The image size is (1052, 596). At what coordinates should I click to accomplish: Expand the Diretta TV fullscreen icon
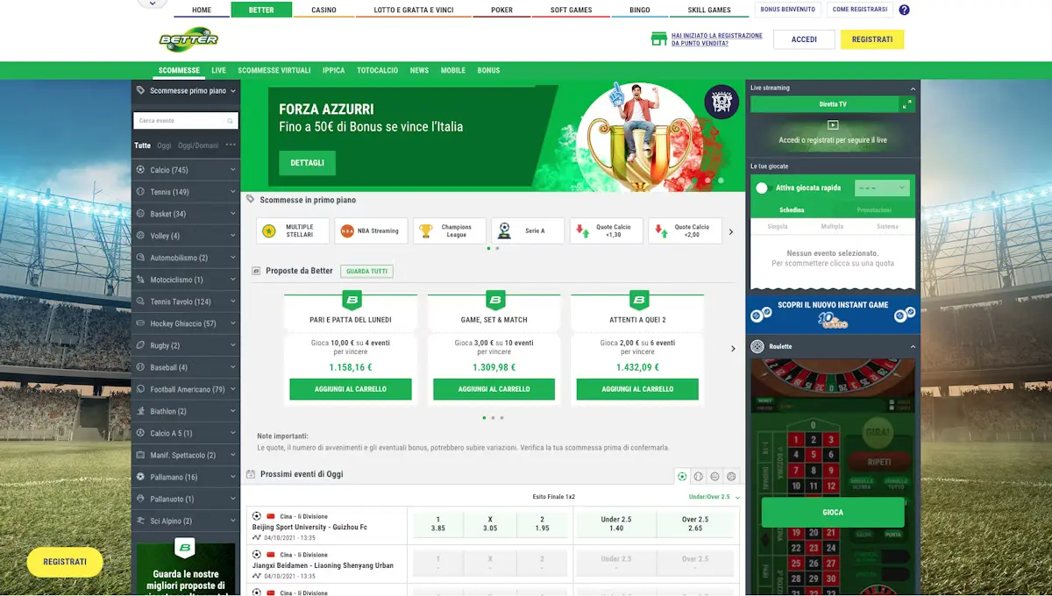907,103
